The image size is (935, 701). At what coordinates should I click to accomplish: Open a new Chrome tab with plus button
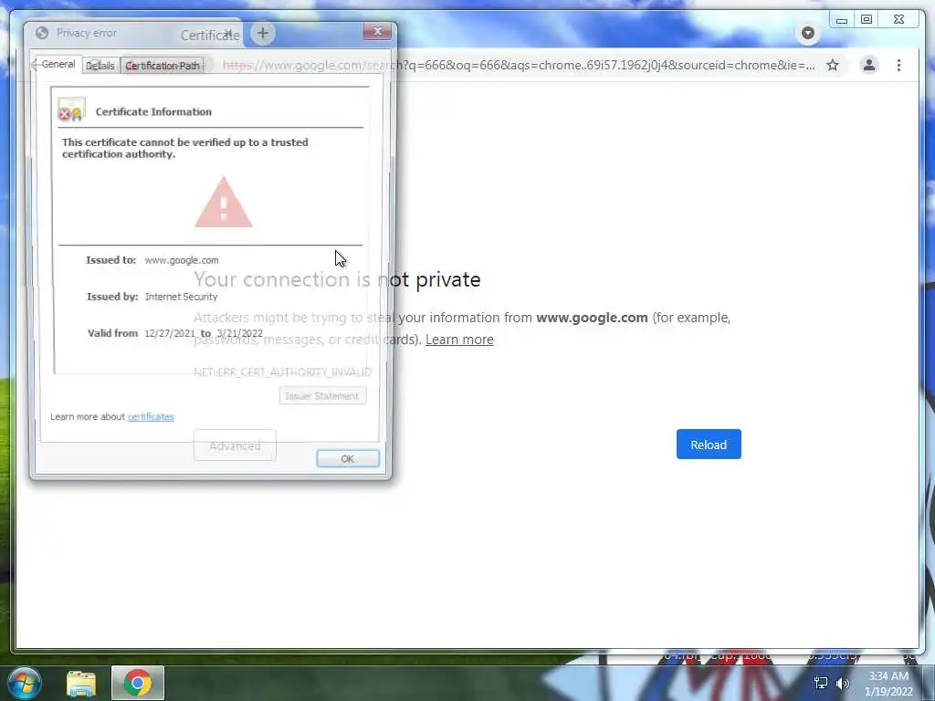(262, 33)
